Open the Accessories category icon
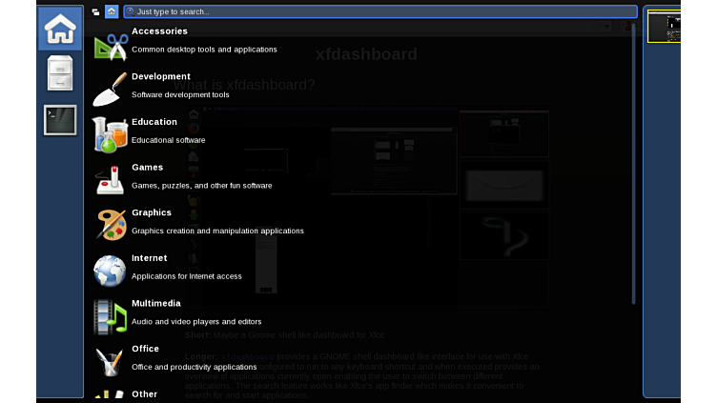The image size is (717, 403). coord(111,44)
